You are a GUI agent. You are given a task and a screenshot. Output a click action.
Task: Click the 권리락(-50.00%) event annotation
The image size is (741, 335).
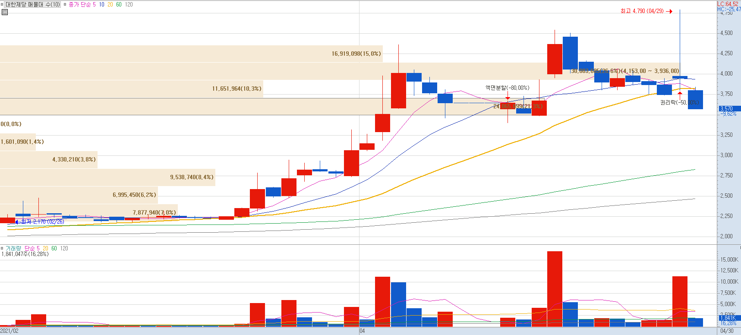679,102
